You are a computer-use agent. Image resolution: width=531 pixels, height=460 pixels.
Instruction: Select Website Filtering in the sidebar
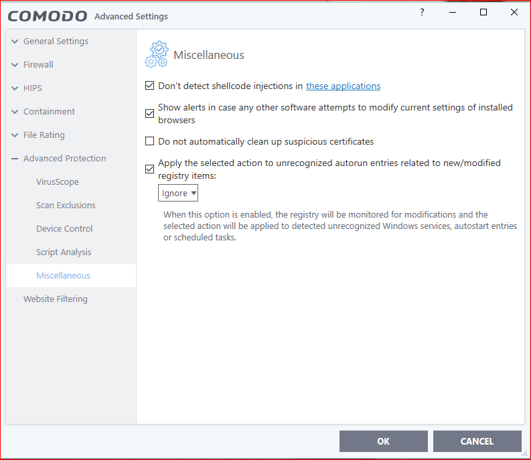point(56,299)
